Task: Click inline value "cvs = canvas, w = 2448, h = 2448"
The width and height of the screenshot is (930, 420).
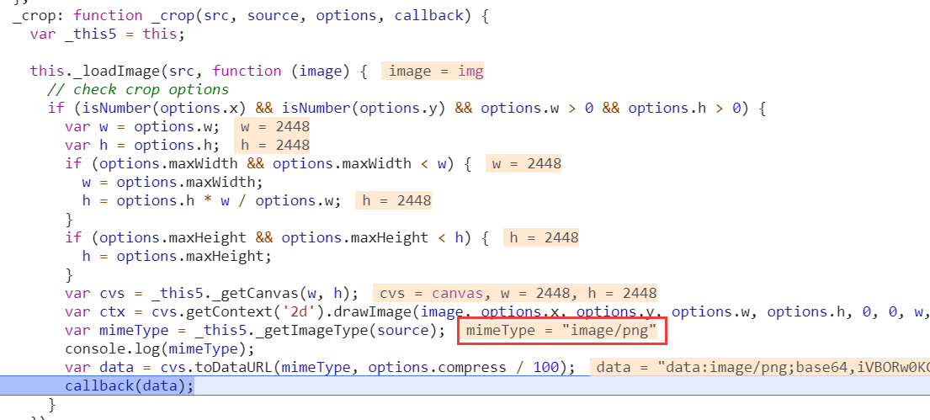Action: point(515,293)
